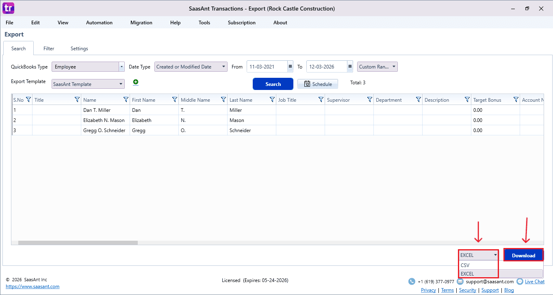Viewport: 553px width, 295px height.
Task: Click the filter icon on First Name column
Action: [x=174, y=100]
